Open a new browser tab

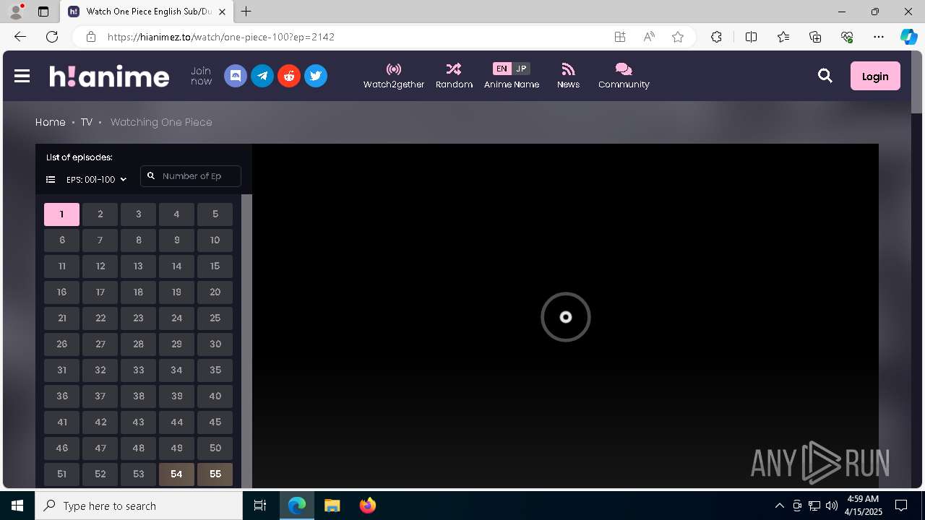point(246,12)
